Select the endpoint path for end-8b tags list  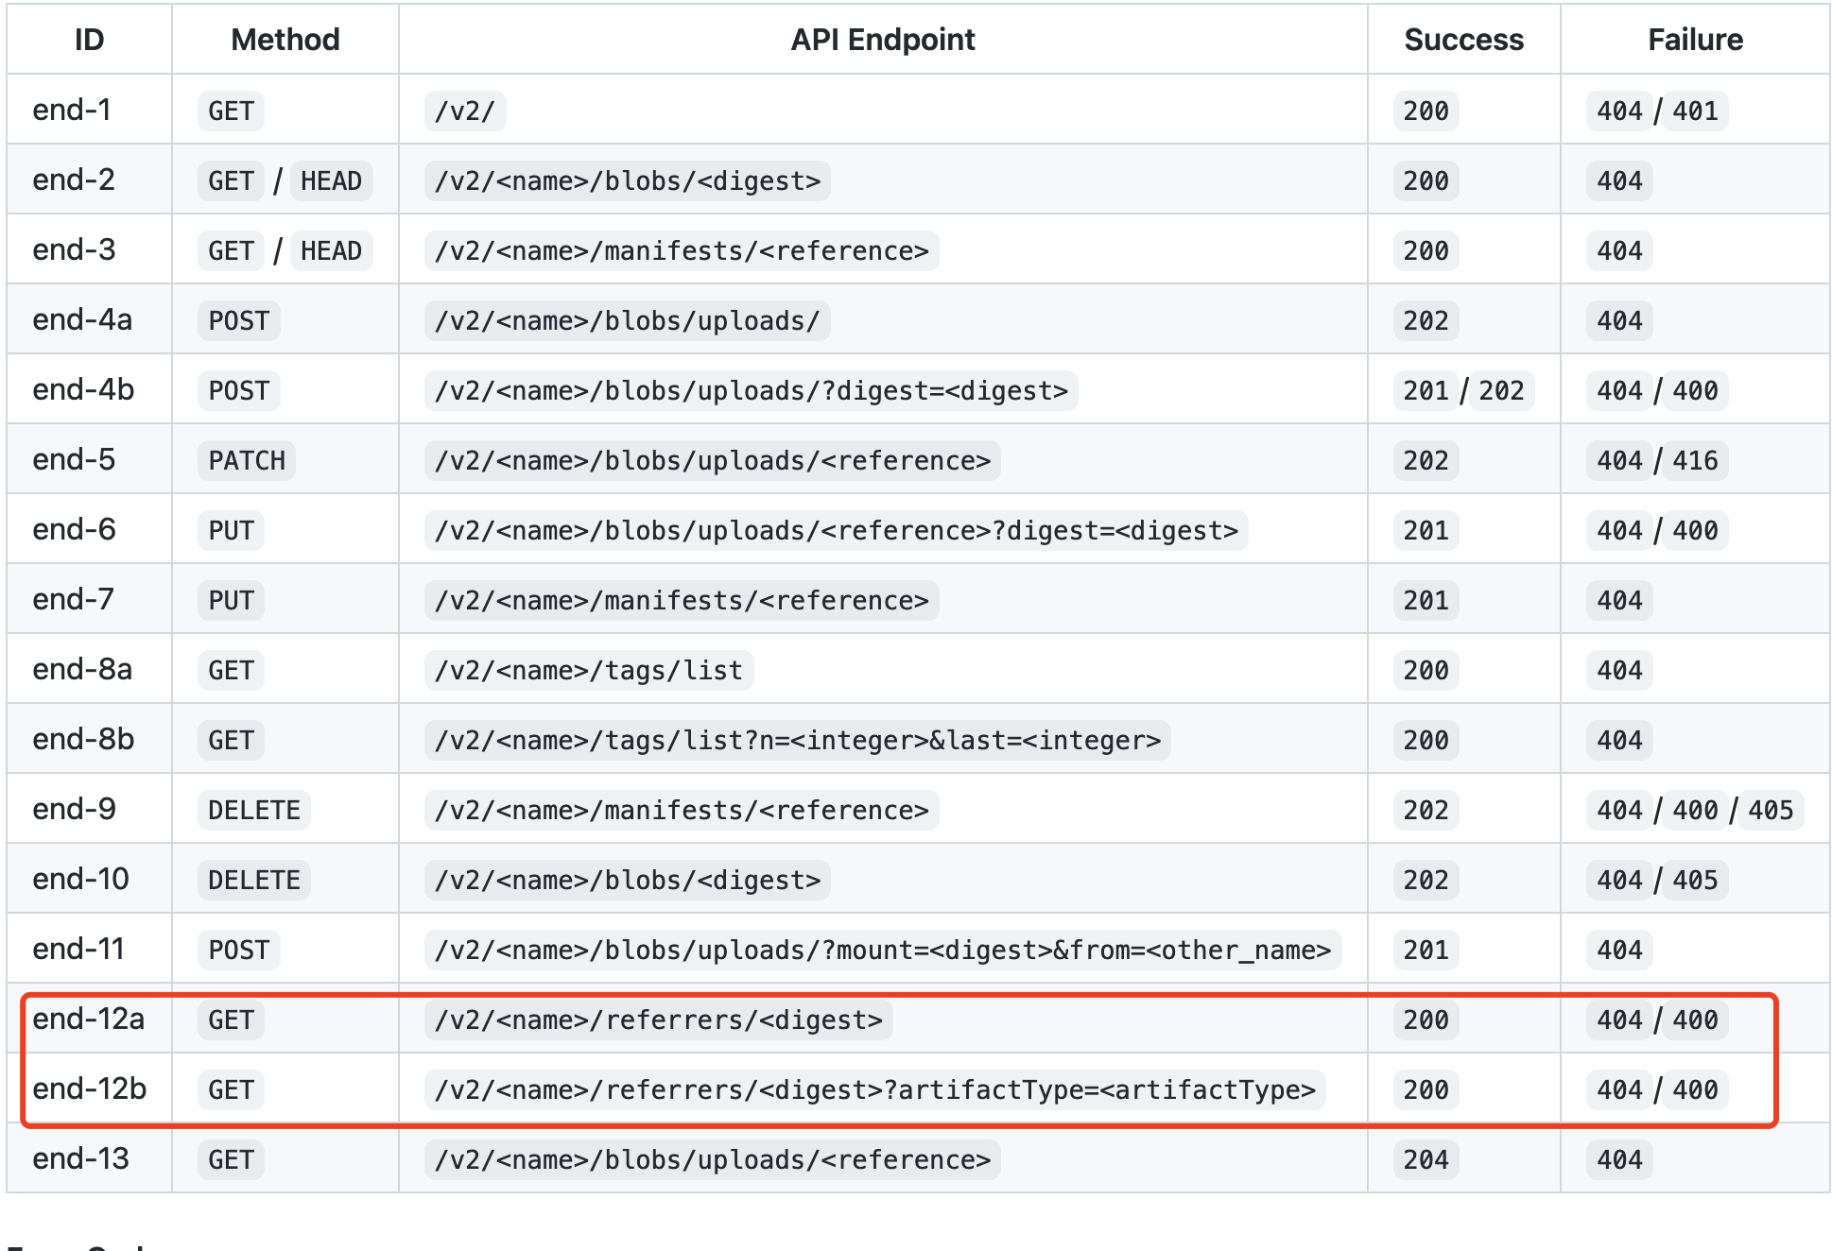[x=799, y=740]
